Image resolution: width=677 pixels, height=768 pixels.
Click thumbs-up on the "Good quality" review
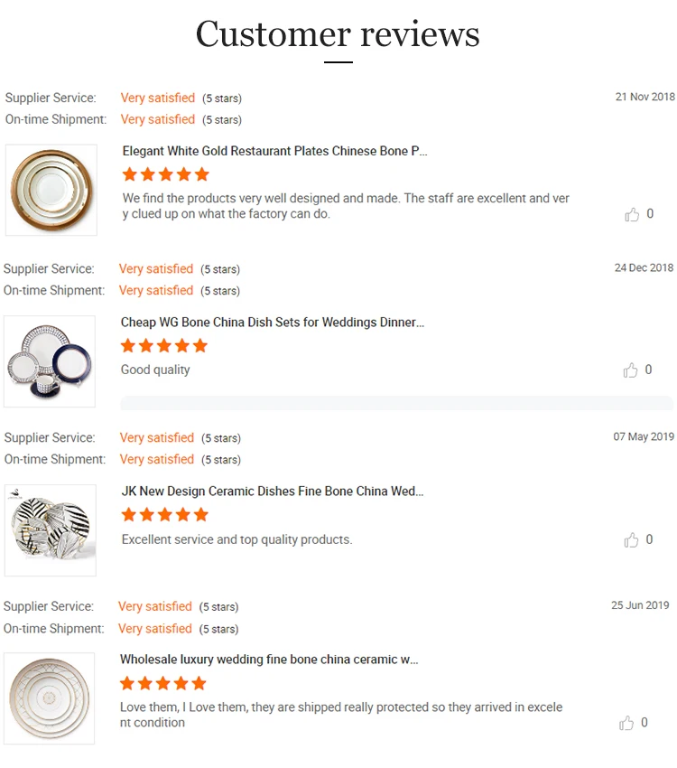click(630, 370)
